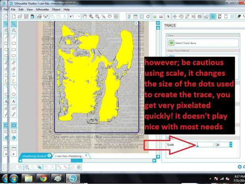Create a new document from toolbar

coord(13,17)
